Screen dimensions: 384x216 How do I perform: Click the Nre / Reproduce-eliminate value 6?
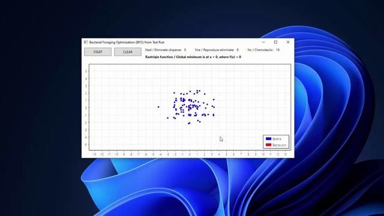click(x=238, y=50)
